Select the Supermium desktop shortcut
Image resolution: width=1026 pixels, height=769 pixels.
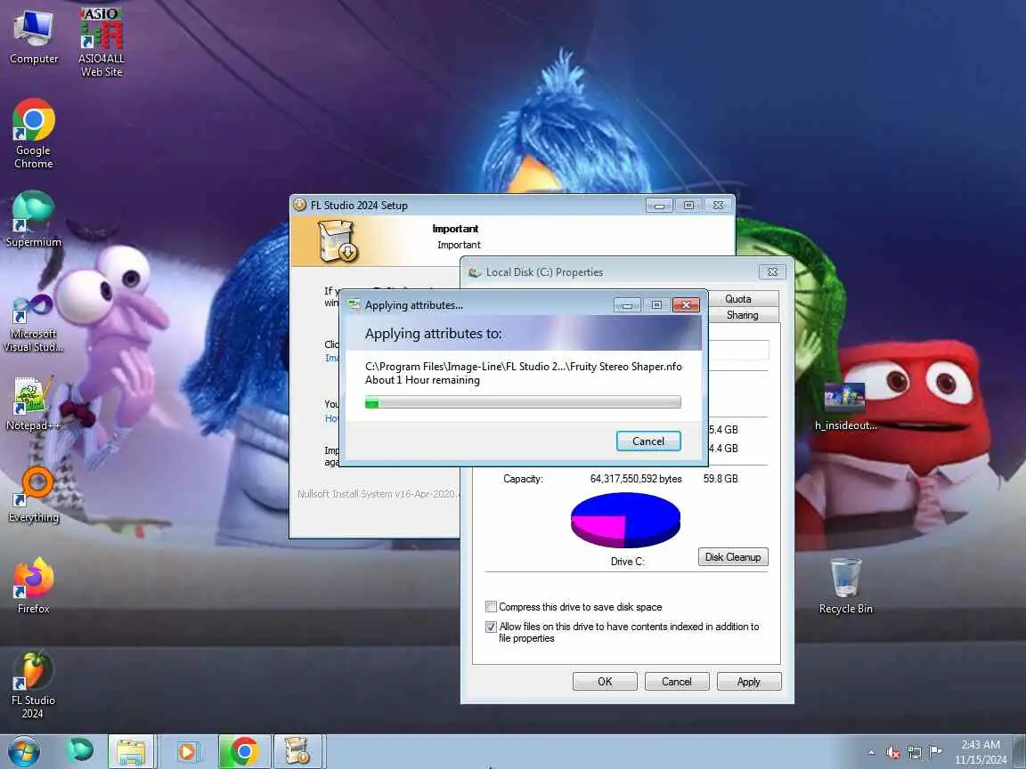[33, 219]
